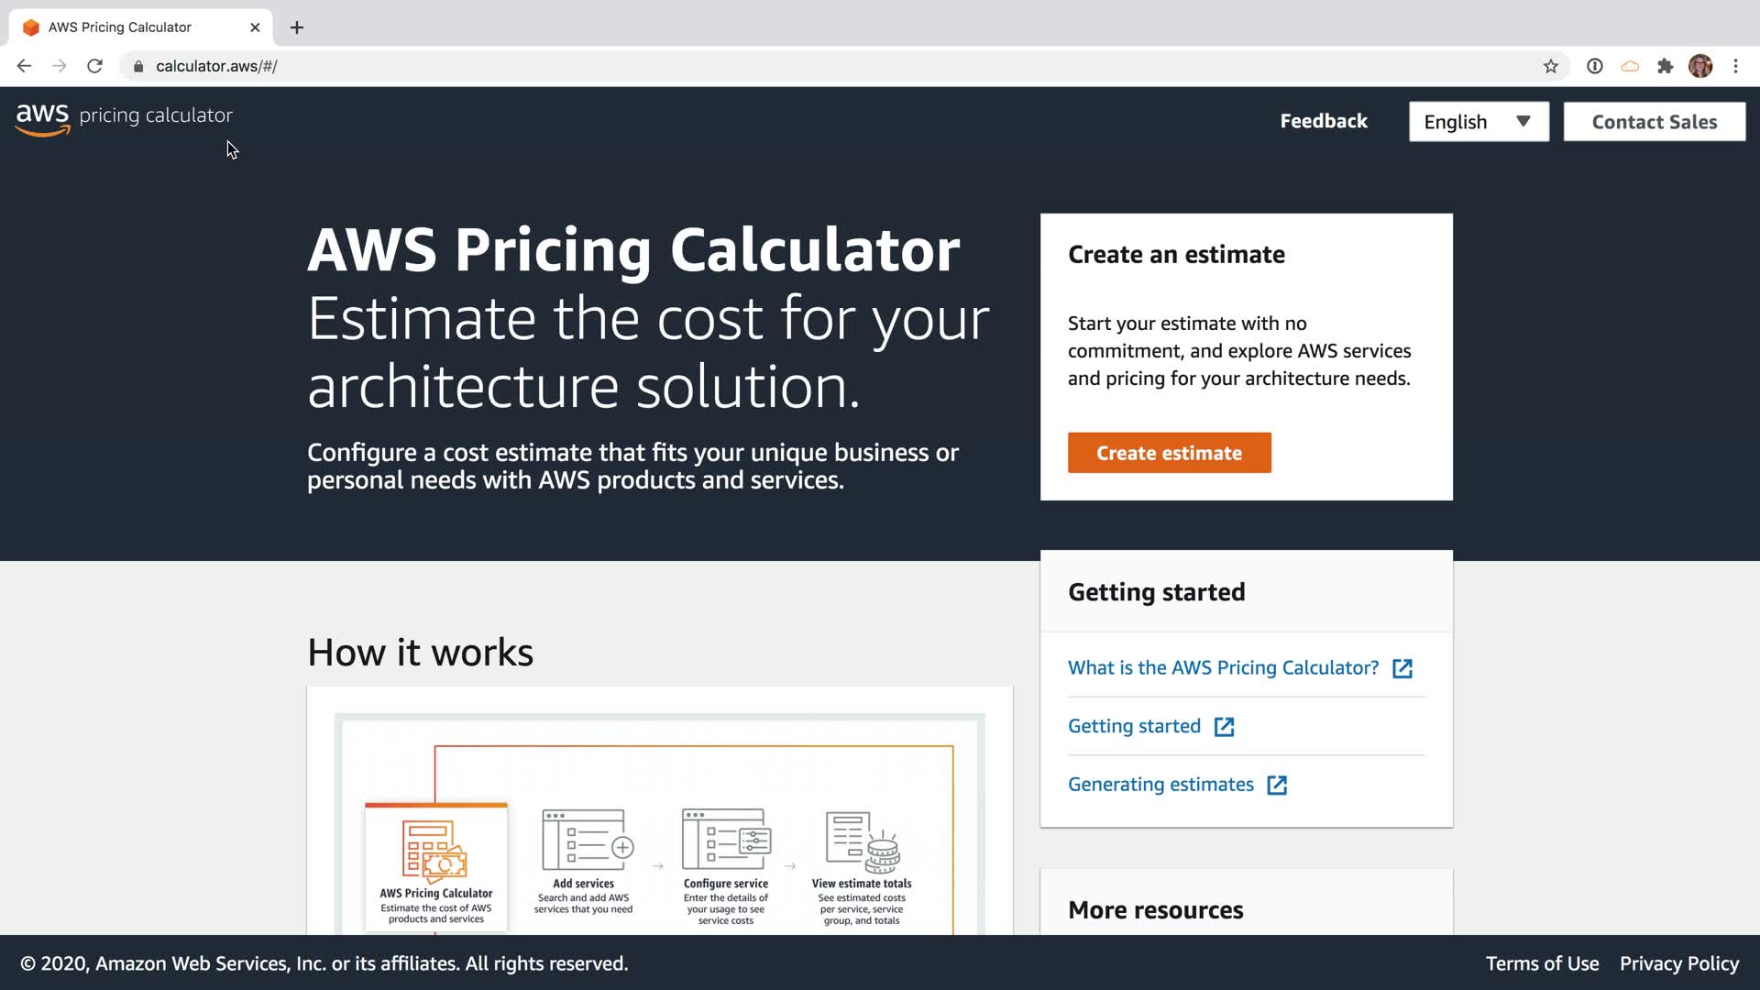The height and width of the screenshot is (990, 1760).
Task: Open the English language dropdown
Action: coord(1479,122)
